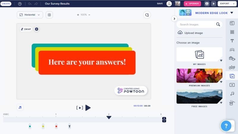Viewport: 238px width, 134px height.
Task: Click the Export button
Action: [225, 4]
